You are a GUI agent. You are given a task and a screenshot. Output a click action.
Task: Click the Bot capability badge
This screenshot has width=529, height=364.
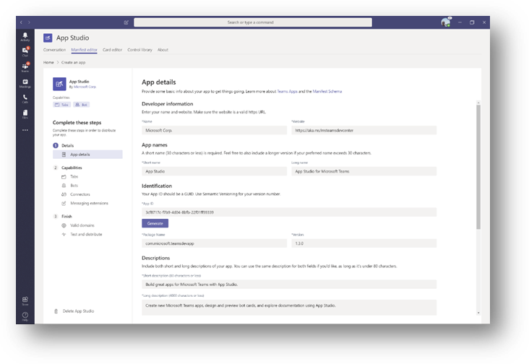82,105
